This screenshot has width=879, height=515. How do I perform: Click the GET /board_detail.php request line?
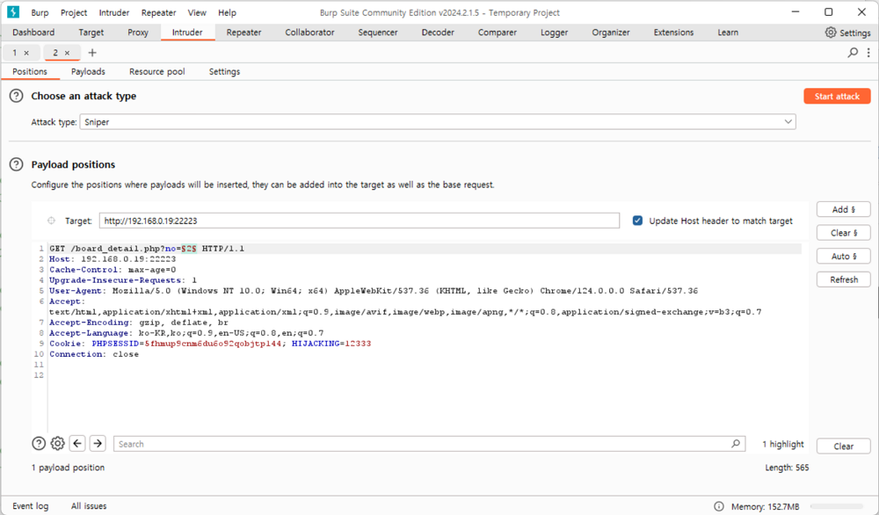coord(147,248)
